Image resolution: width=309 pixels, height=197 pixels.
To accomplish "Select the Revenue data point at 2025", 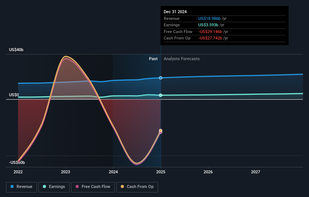I will pos(161,78).
